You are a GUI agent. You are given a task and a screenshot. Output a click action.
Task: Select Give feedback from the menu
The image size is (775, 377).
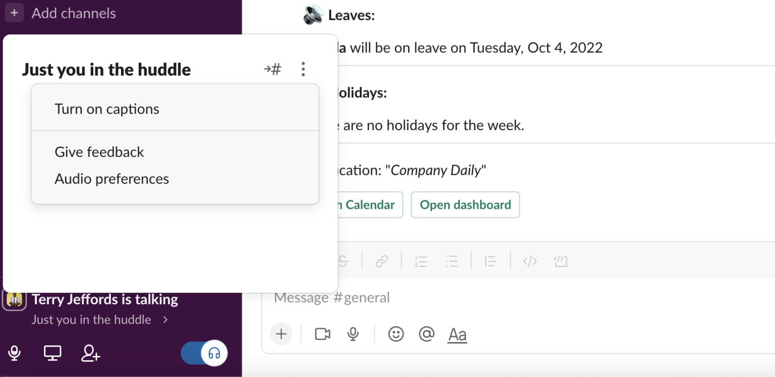click(99, 151)
